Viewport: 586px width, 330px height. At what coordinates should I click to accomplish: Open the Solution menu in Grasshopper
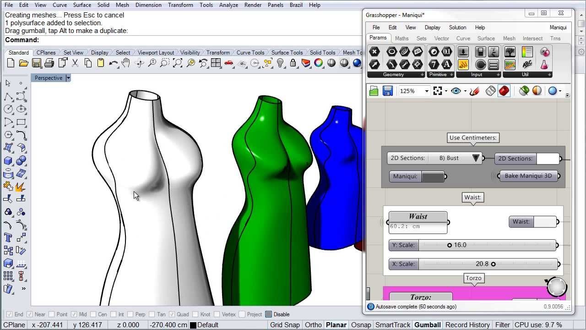tap(457, 27)
